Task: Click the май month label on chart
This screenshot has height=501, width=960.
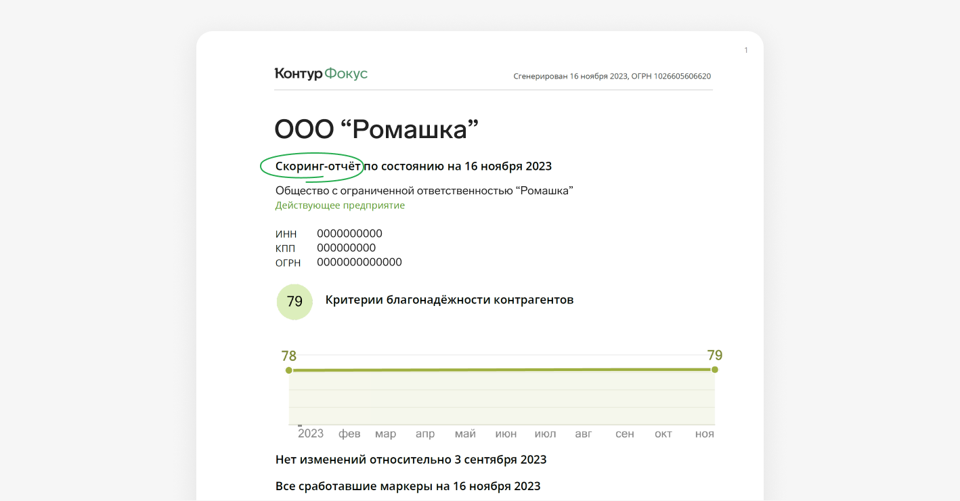Action: click(465, 434)
